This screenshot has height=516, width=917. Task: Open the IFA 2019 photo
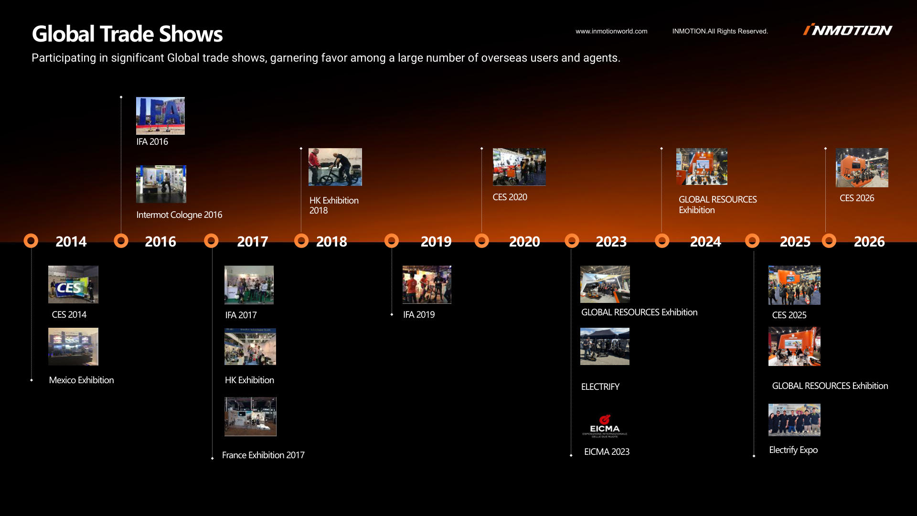click(427, 285)
